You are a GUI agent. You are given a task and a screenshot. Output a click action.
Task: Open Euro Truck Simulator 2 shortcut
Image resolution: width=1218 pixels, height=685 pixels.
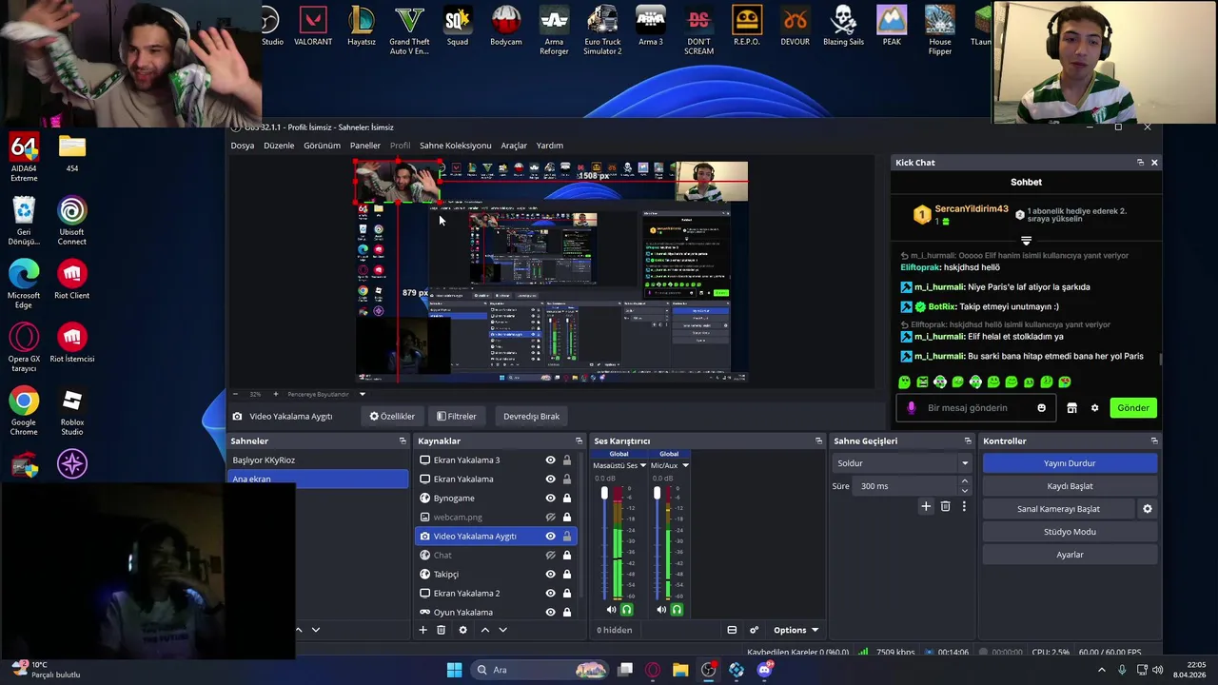pyautogui.click(x=602, y=30)
